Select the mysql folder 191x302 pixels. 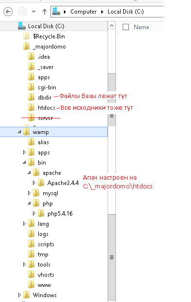(x=50, y=193)
